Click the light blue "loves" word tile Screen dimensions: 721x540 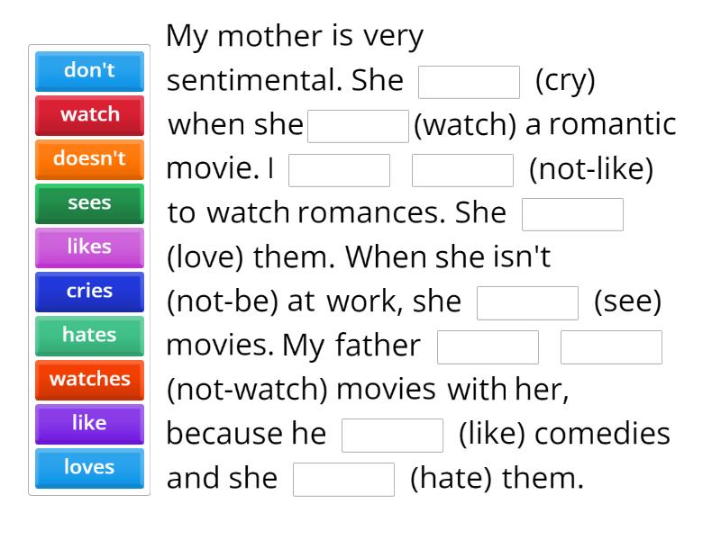pos(89,467)
